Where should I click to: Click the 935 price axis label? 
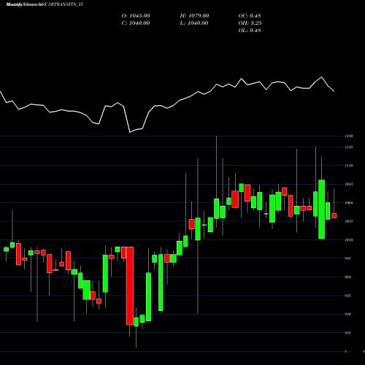pyautogui.click(x=348, y=296)
